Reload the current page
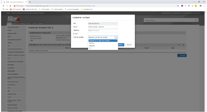 10,6
